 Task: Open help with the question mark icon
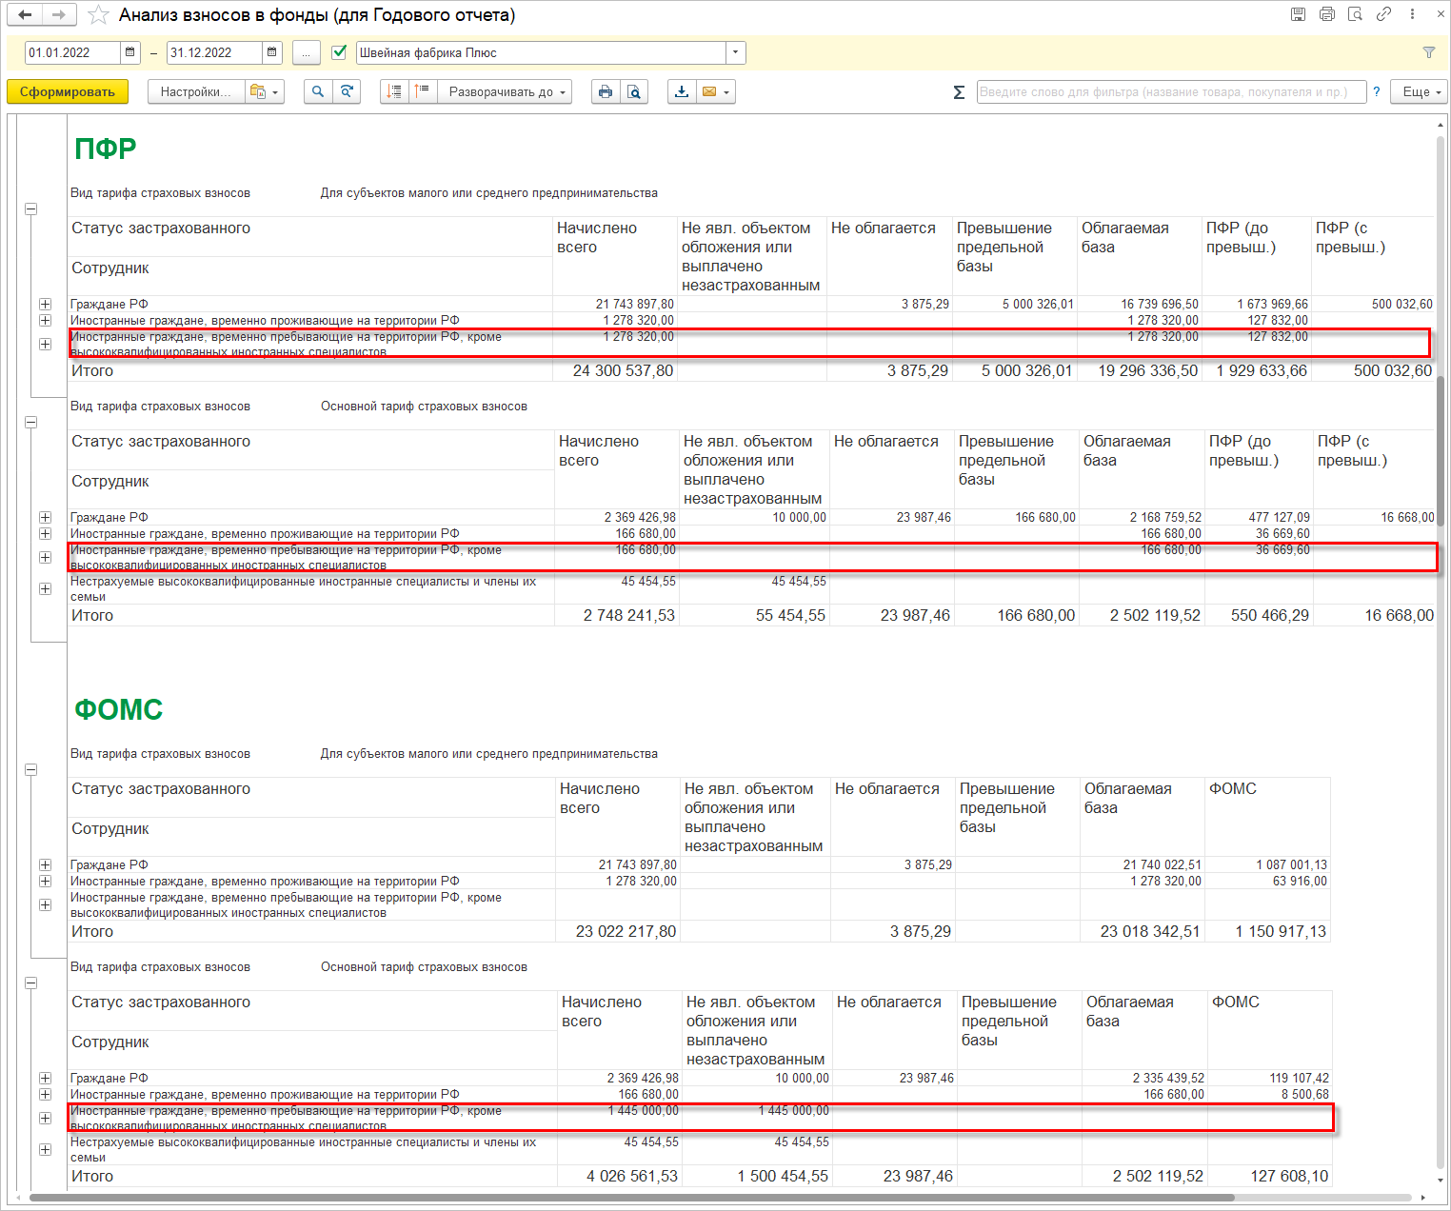[1376, 91]
